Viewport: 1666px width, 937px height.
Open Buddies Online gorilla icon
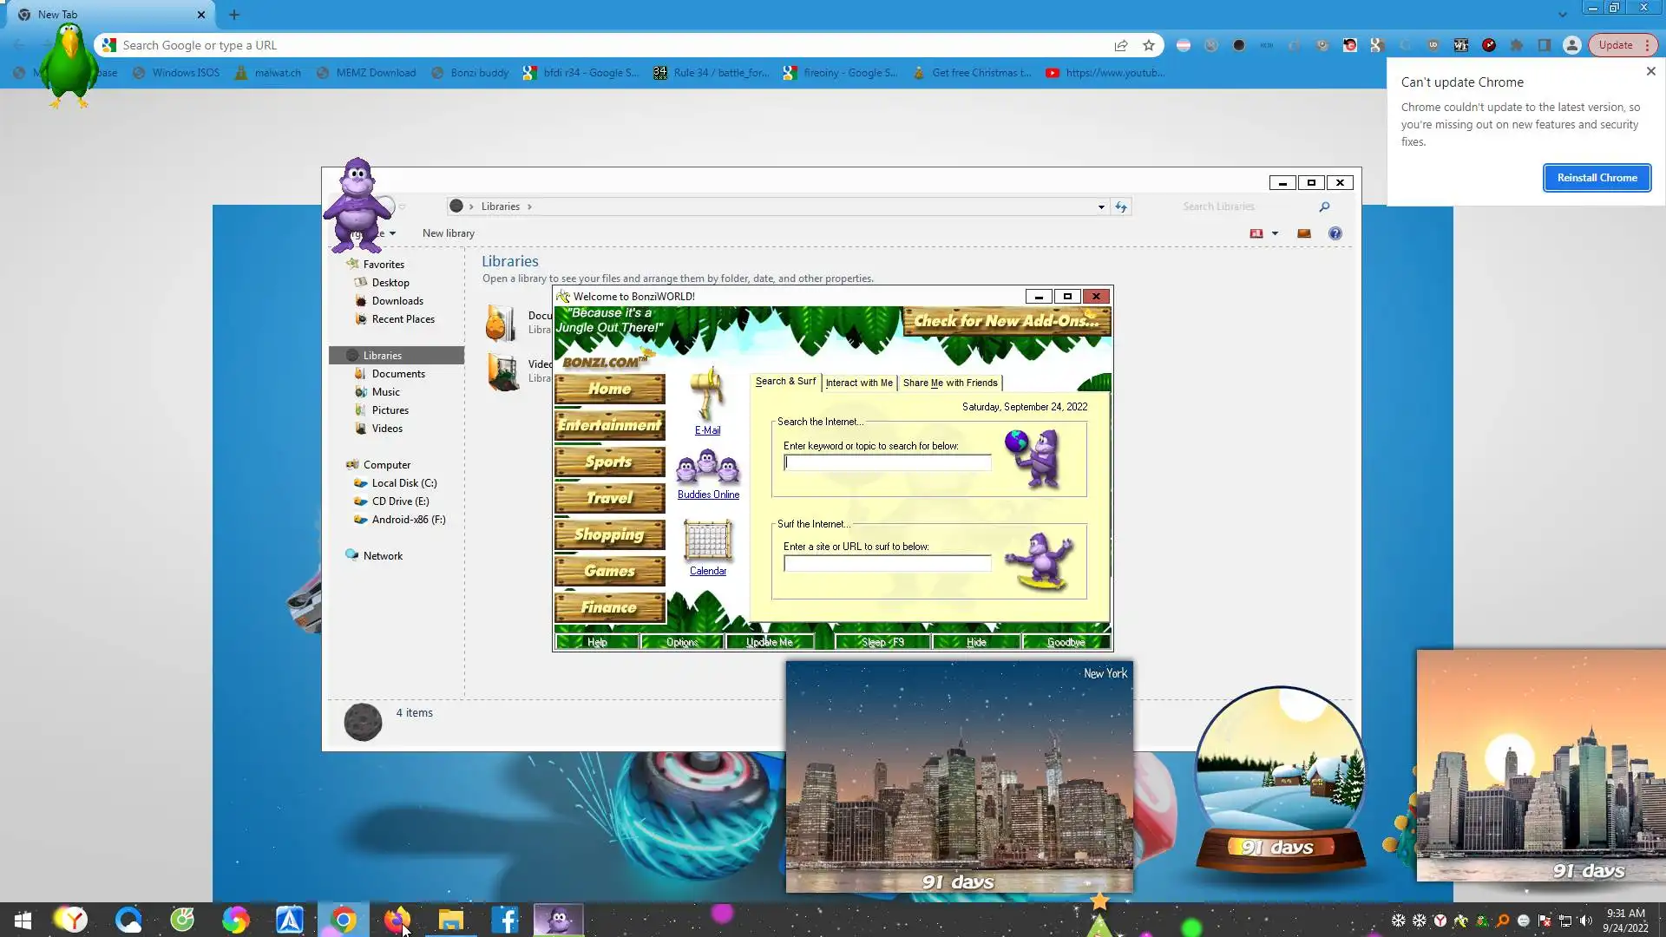pos(708,468)
